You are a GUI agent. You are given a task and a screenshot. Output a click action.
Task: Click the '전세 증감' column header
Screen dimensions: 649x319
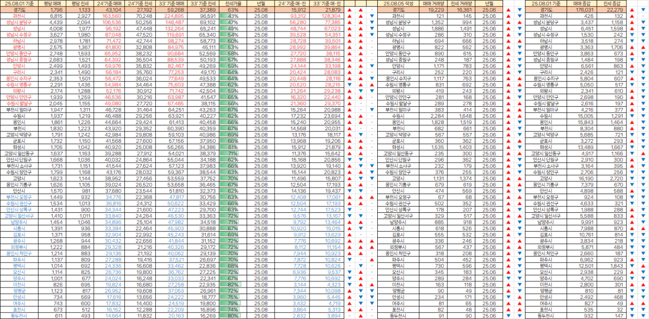[x=612, y=3]
